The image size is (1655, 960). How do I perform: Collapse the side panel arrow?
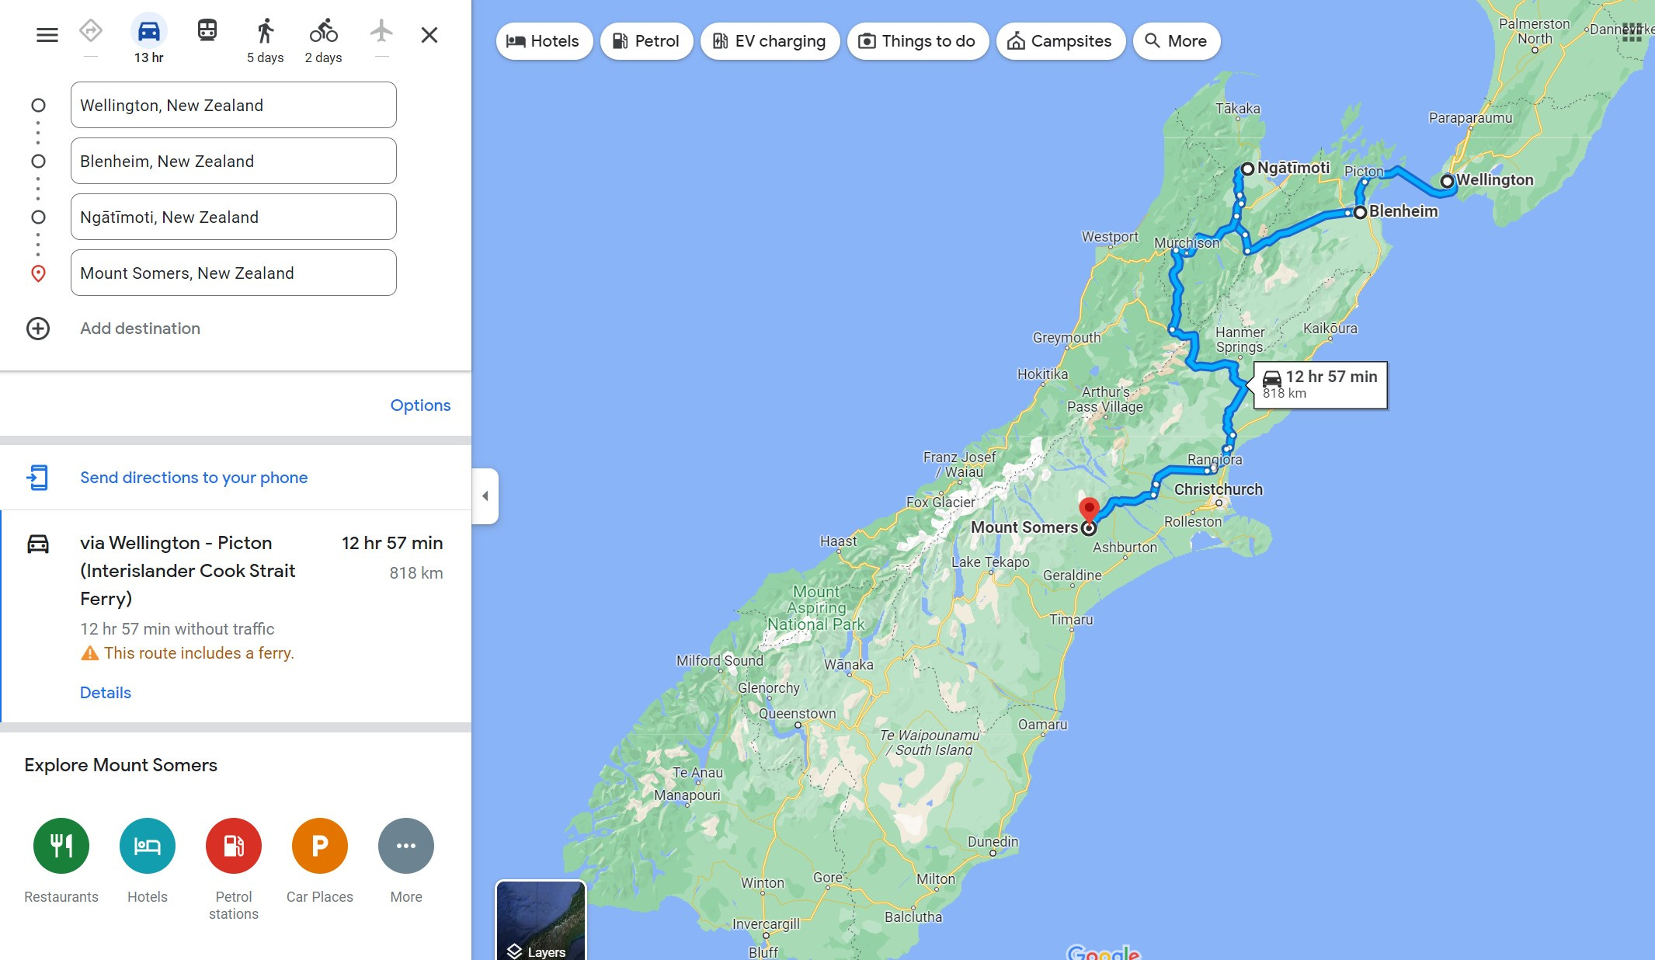(485, 496)
